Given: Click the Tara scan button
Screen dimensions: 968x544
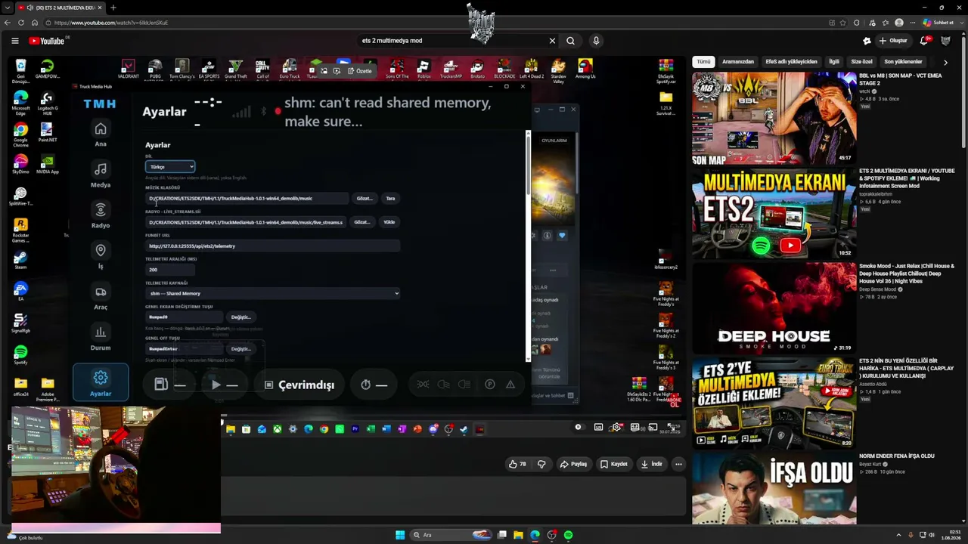Looking at the screenshot, I should coord(390,199).
